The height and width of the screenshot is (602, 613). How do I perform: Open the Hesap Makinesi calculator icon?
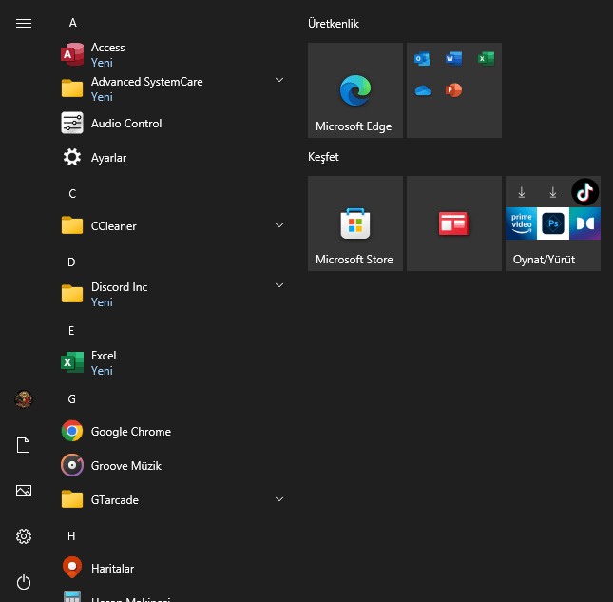(72, 596)
